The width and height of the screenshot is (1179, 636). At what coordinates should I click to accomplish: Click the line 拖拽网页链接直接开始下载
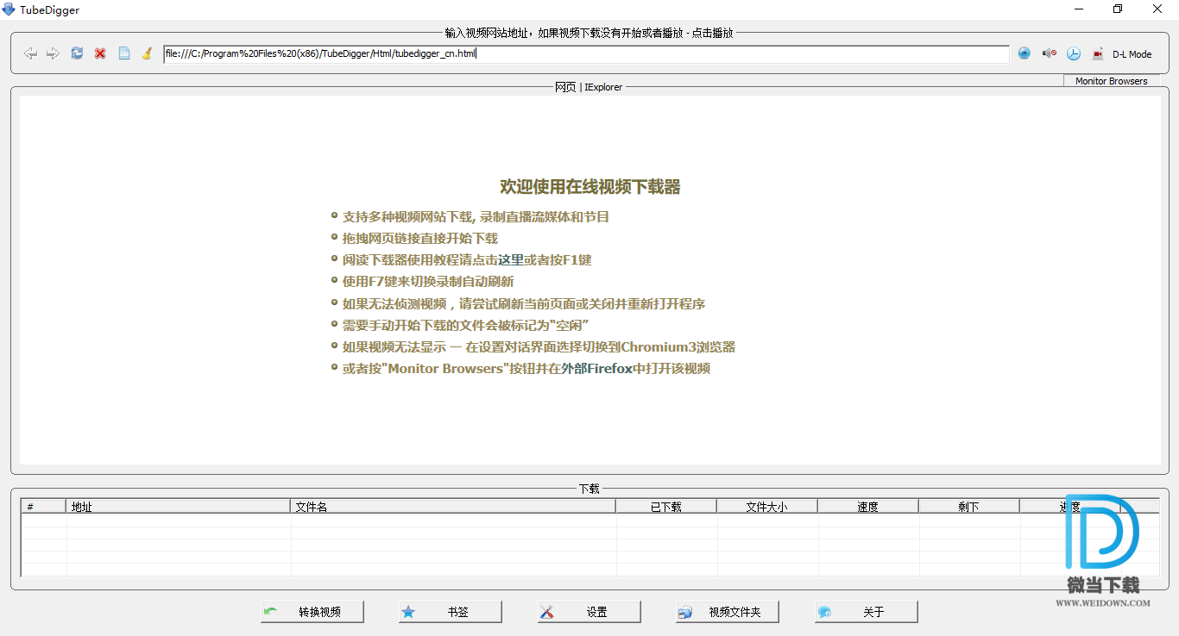point(420,238)
